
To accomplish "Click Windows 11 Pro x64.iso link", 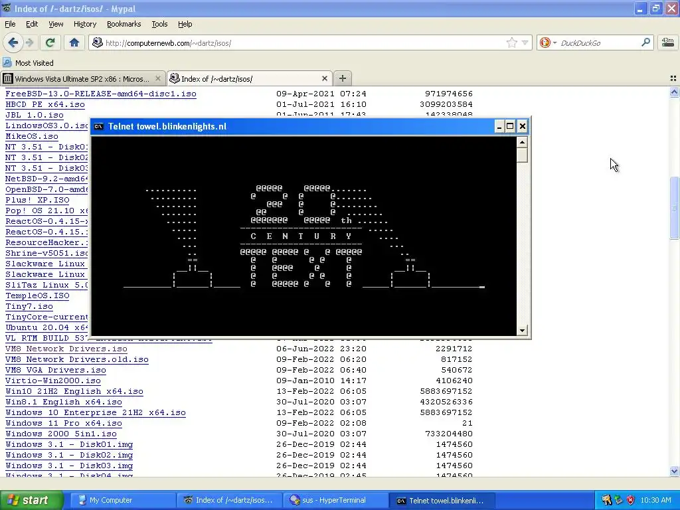I will [64, 423].
